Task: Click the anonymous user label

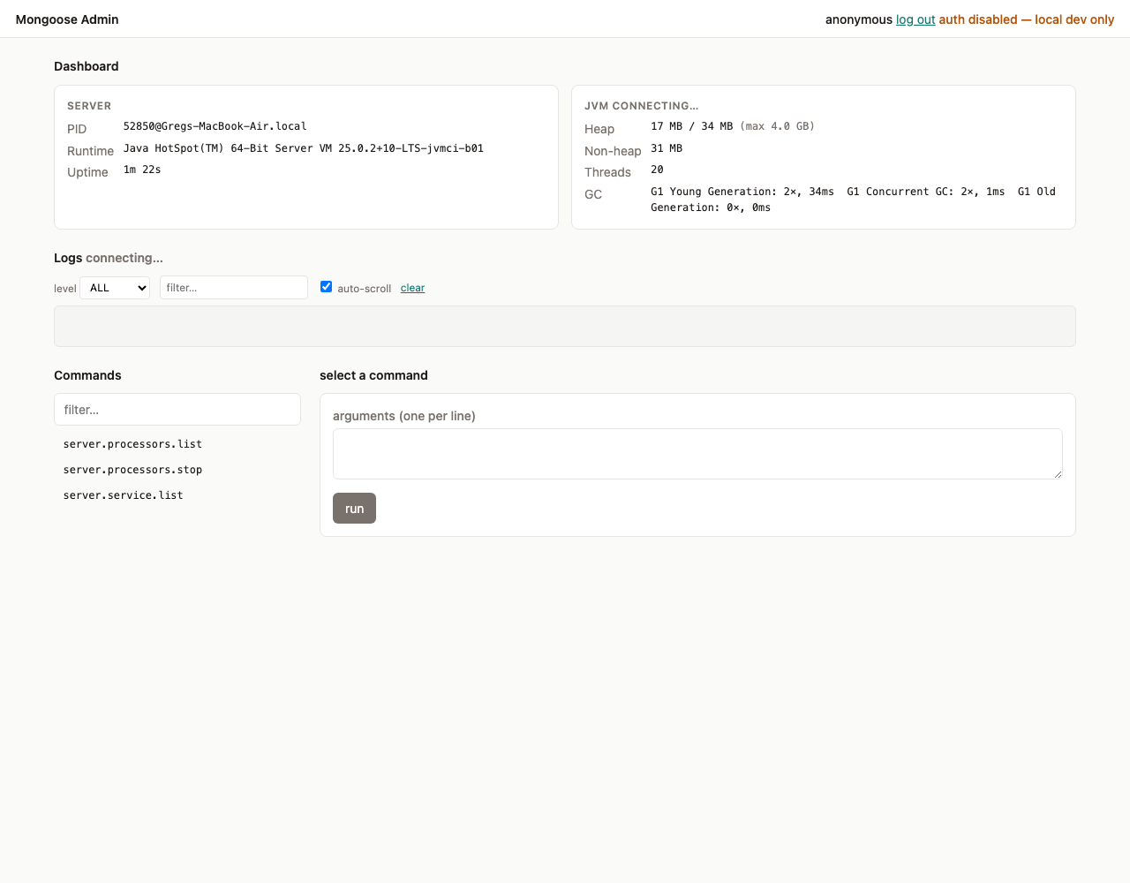Action: [x=859, y=19]
